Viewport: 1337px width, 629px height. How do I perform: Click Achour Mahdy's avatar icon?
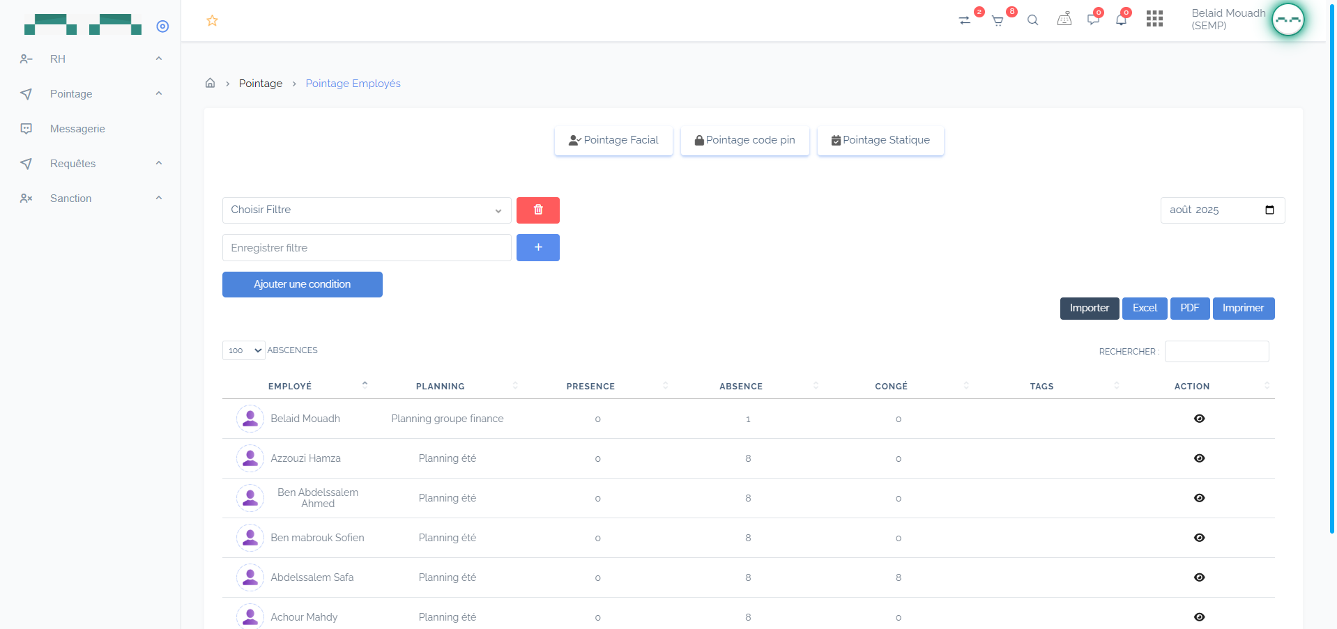250,616
